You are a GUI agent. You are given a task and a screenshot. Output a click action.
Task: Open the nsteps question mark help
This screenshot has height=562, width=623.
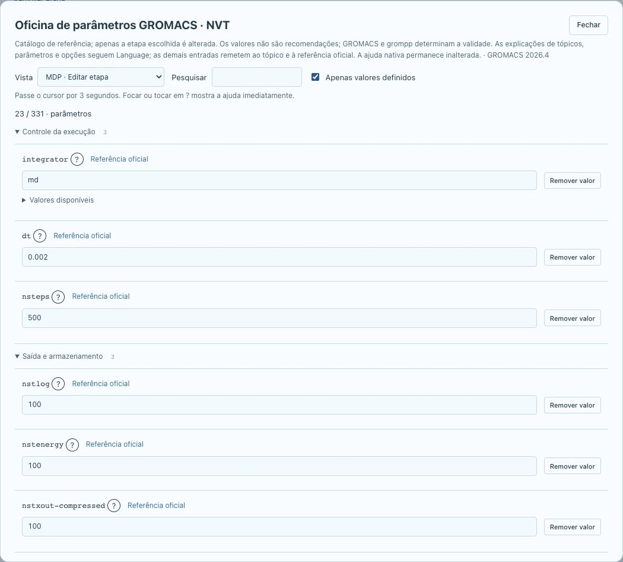pyautogui.click(x=58, y=296)
